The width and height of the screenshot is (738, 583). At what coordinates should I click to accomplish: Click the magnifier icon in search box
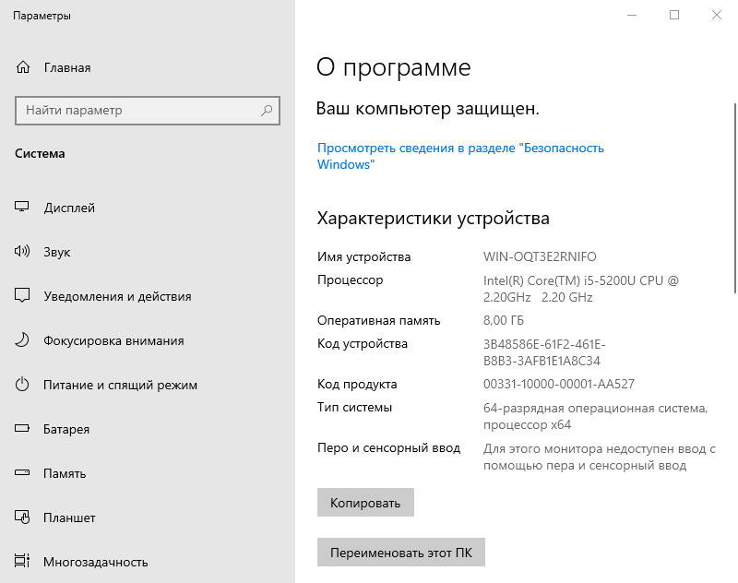point(267,111)
